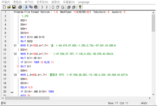Click the scroll up arrow of editor
The height and width of the screenshot is (106, 157).
153,13
